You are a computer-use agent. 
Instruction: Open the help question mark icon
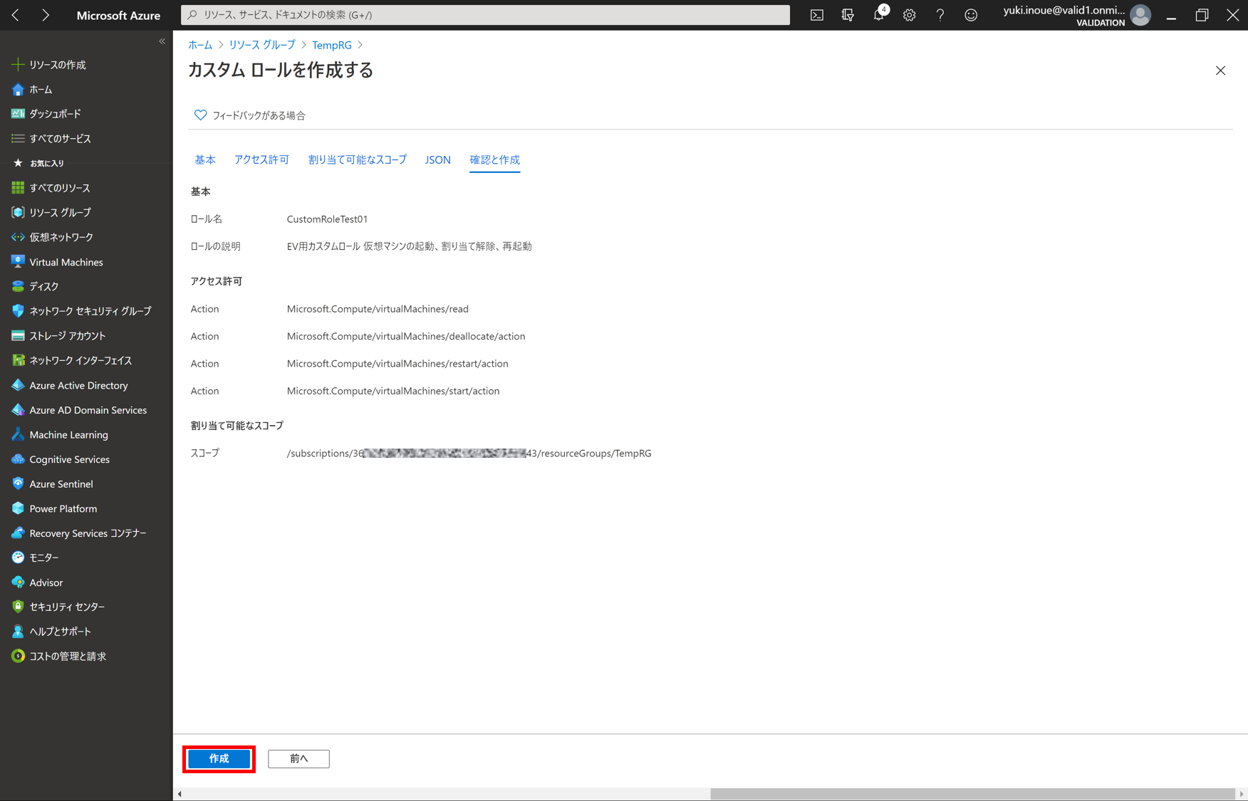pyautogui.click(x=940, y=15)
